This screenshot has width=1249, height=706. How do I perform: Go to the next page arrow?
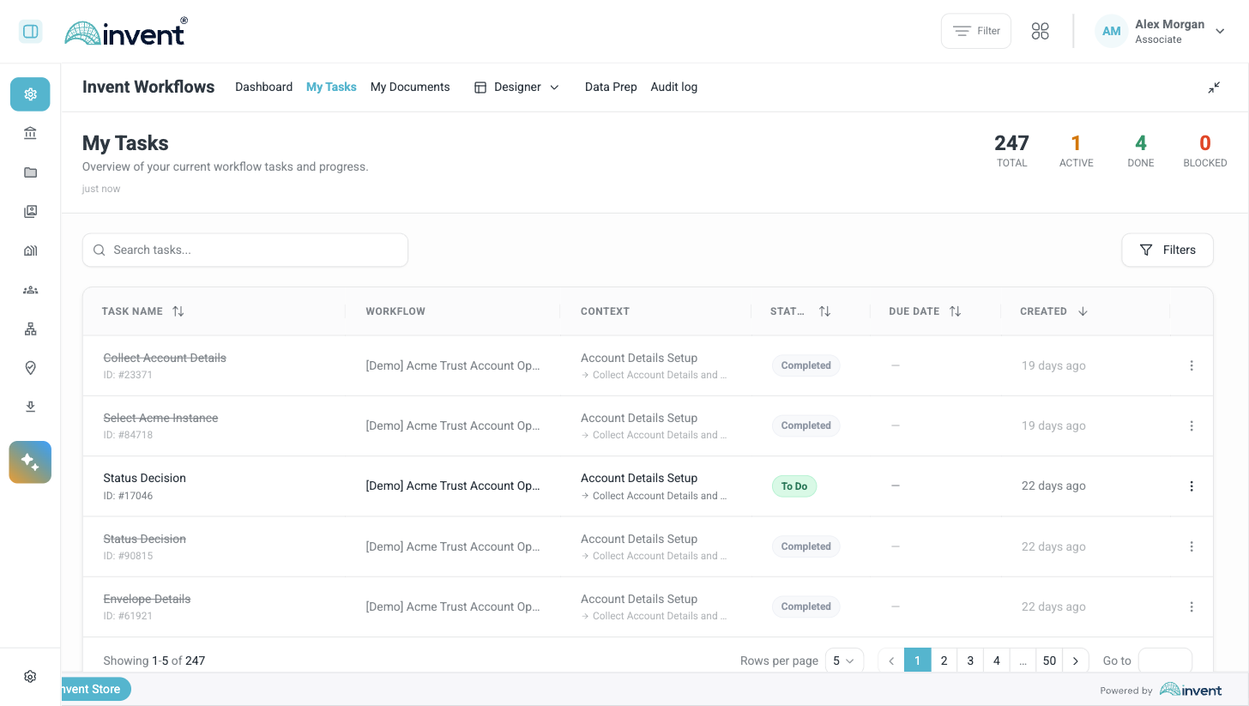coord(1076,661)
